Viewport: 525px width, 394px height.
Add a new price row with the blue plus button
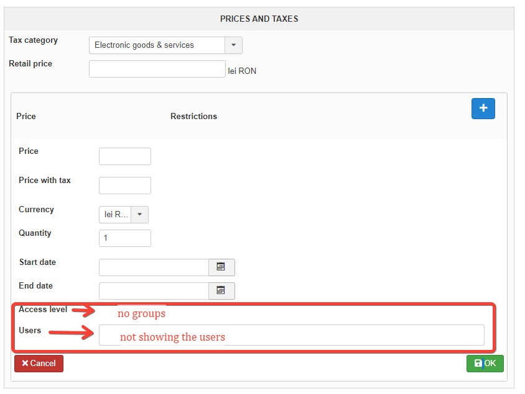[483, 109]
